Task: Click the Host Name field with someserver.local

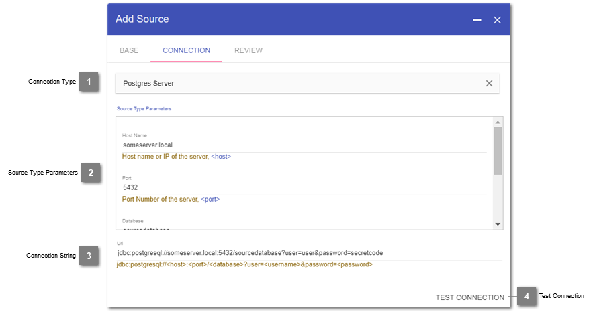Action: (304, 145)
